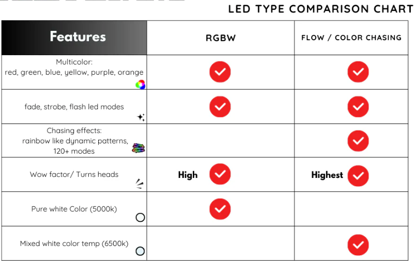Click the bold Highest label in Flow column
Screen dimensions: 414x261
327,175
